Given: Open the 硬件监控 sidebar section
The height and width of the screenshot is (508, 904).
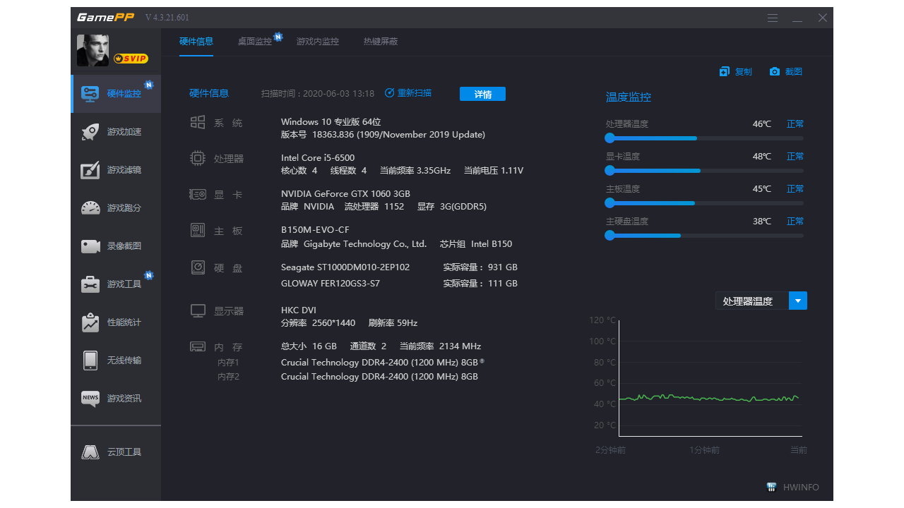Looking at the screenshot, I should tap(116, 93).
